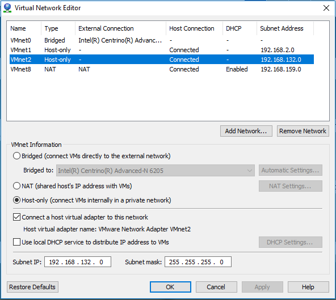Viewport: 336px width, 300px height.
Task: Click Remove Network button
Action: click(303, 131)
